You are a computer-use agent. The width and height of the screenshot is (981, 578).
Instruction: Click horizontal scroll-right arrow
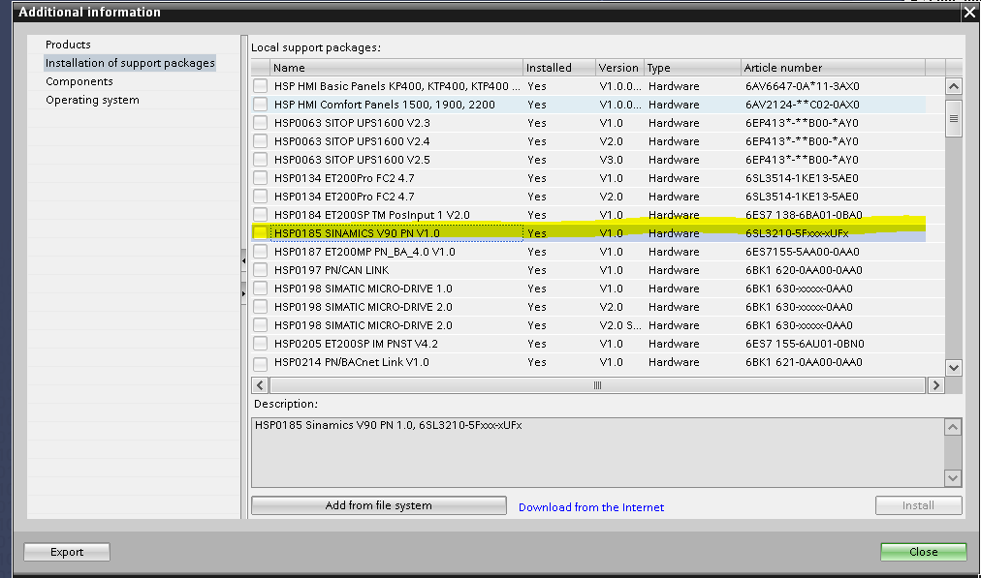pos(936,385)
